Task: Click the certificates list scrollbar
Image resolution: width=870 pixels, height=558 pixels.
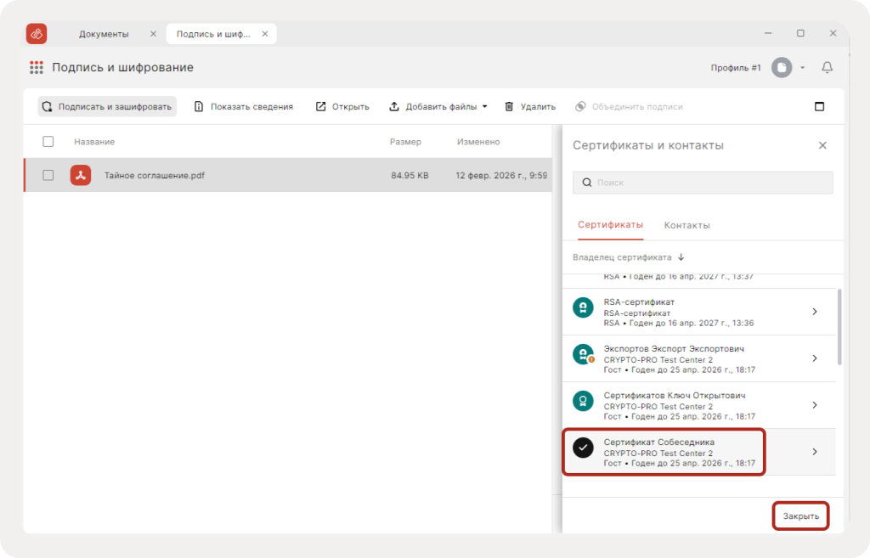Action: pyautogui.click(x=839, y=327)
